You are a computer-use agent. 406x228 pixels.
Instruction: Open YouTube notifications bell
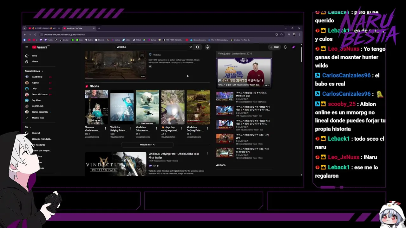coord(285,47)
